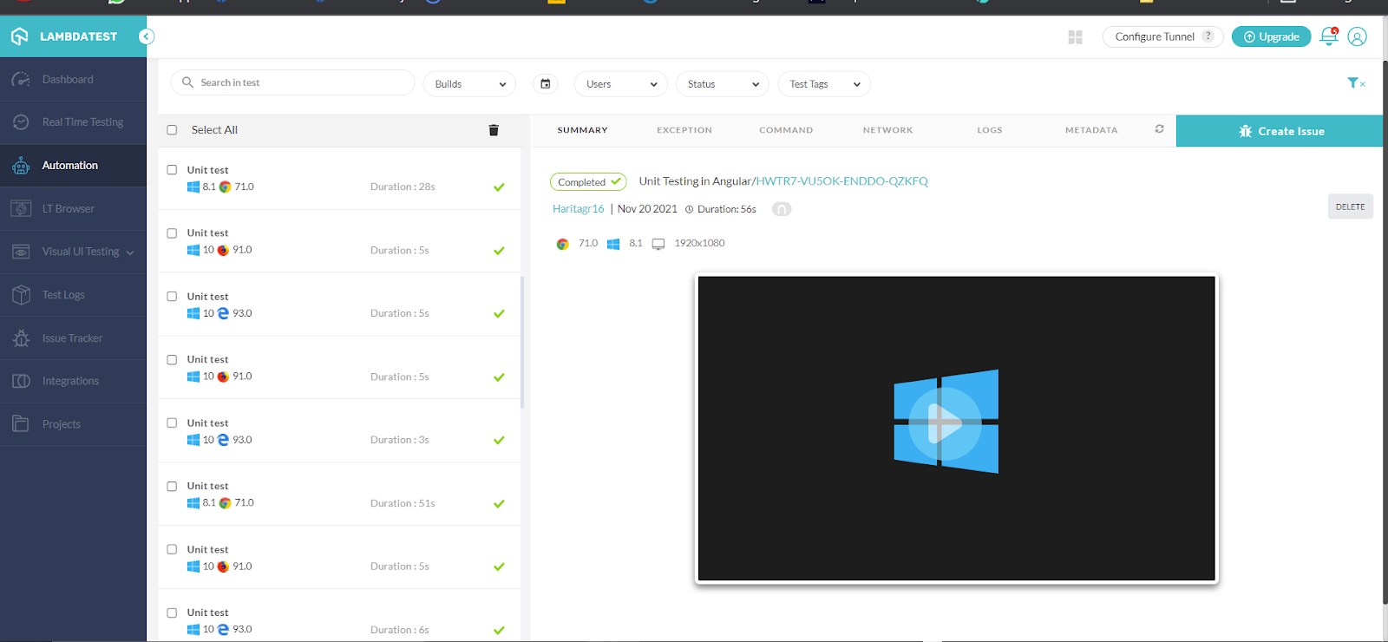The width and height of the screenshot is (1388, 642).
Task: Click the Create Issue button
Action: tap(1280, 131)
